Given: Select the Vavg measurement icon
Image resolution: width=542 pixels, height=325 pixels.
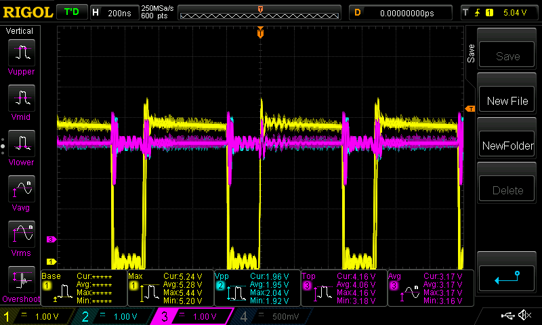Looking at the screenshot, I should pyautogui.click(x=22, y=189).
